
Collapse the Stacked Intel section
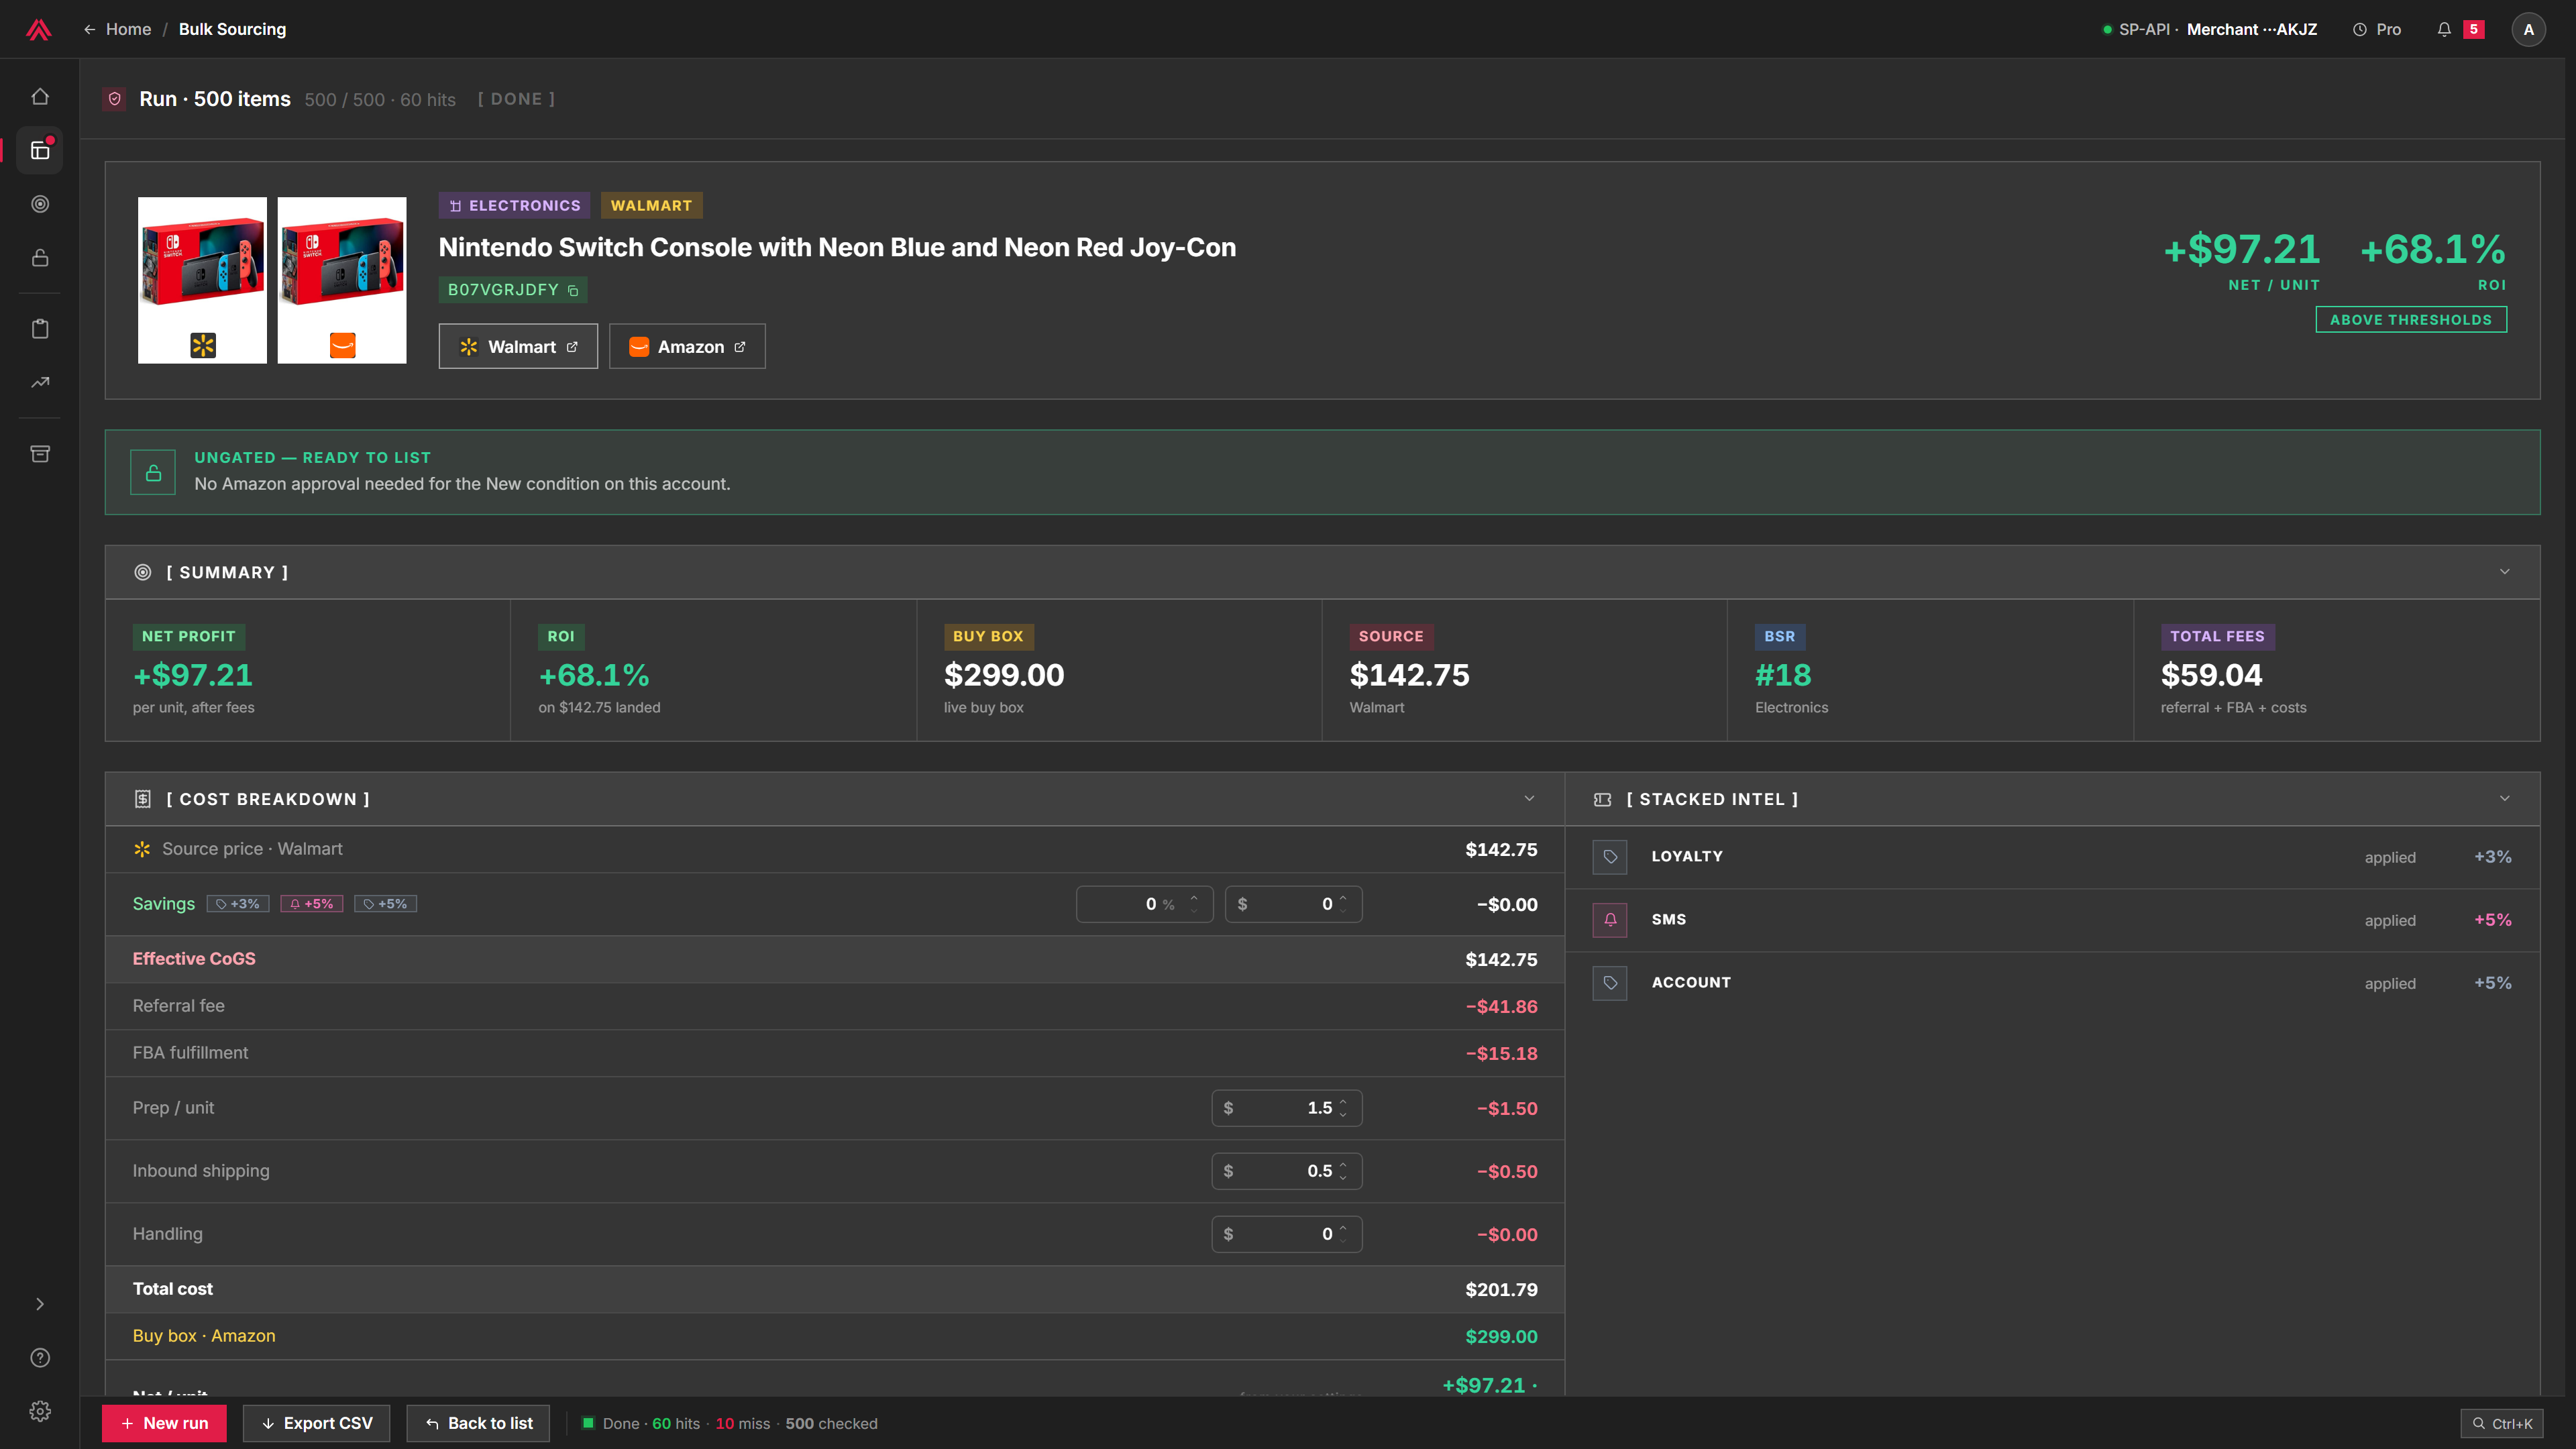[2505, 798]
